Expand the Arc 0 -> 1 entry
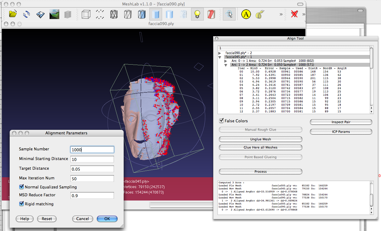The image size is (381, 231). (226, 61)
